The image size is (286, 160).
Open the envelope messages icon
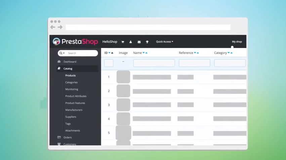pos(139,42)
